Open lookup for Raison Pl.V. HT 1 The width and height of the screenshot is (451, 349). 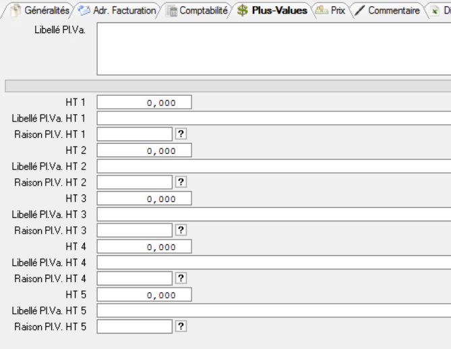click(x=181, y=134)
